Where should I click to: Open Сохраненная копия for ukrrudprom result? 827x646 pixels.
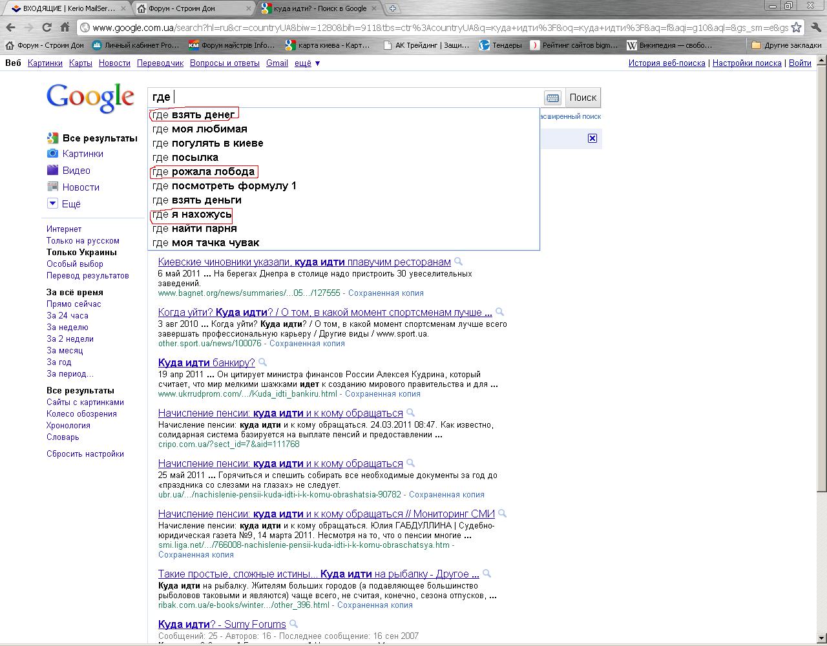(x=382, y=393)
